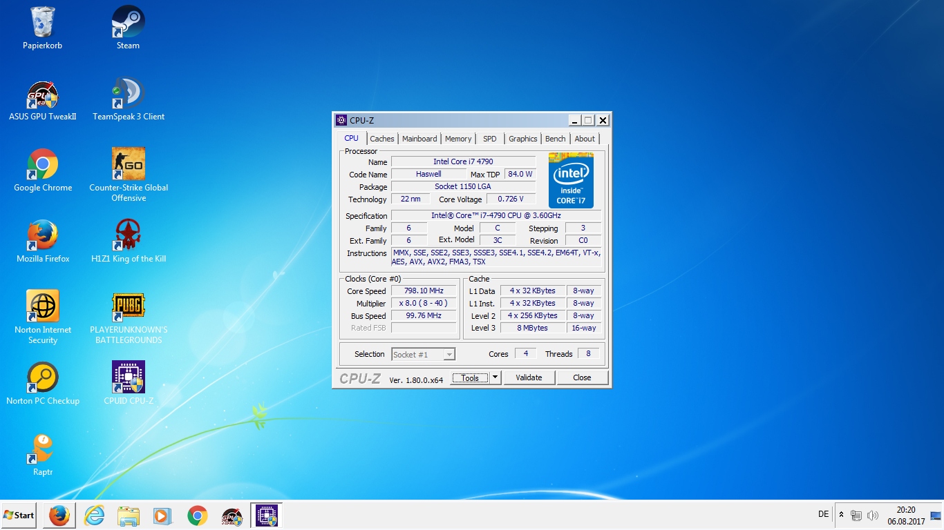Screen dimensions: 944x530
Task: Click the Haswell code name field
Action: 428,174
